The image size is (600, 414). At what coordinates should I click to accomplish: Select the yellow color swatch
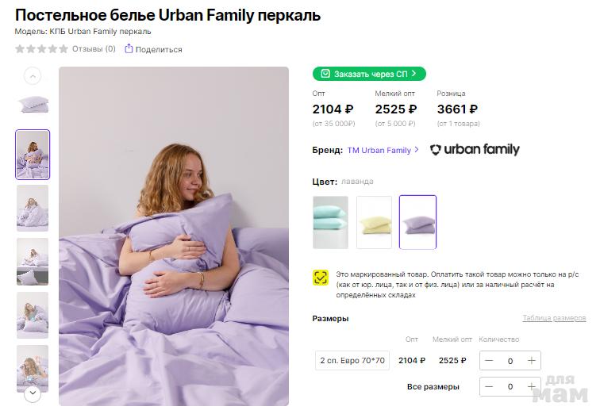pyautogui.click(x=374, y=222)
